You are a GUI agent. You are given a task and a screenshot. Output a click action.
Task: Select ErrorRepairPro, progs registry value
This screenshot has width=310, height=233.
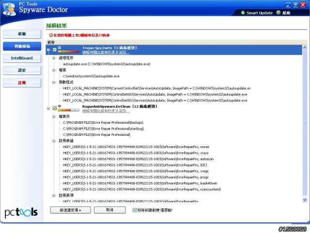point(136,177)
